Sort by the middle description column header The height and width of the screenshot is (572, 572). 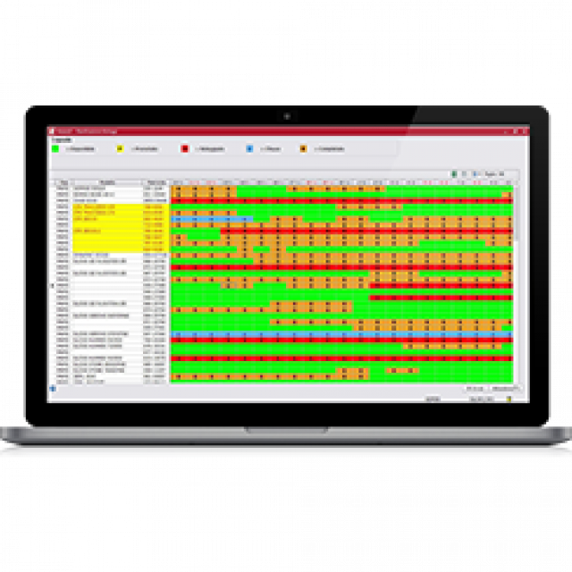(x=107, y=182)
